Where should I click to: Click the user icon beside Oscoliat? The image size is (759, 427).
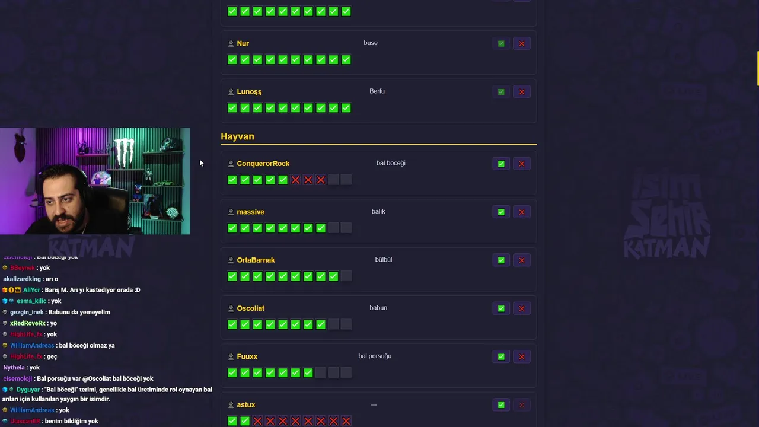click(x=231, y=308)
